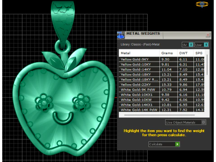Image resolution: width=216 pixels, height=162 pixels.
Task: Click the Calculate button
Action: click(x=164, y=144)
